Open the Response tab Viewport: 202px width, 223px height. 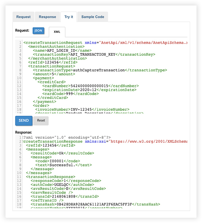click(47, 17)
